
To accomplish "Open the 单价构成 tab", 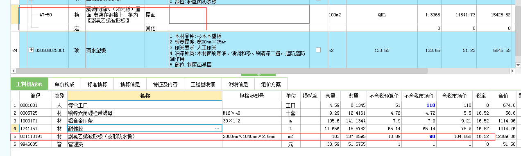I will click(x=64, y=84).
